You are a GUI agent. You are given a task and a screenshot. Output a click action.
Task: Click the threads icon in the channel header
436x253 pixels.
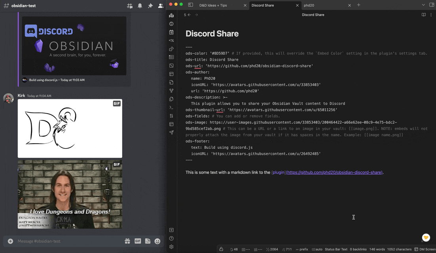coord(129,6)
